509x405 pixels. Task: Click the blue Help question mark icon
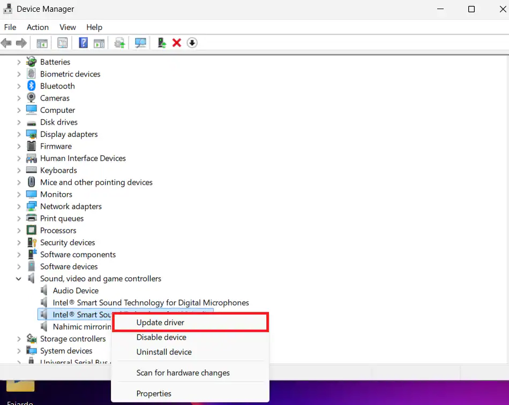(x=84, y=43)
